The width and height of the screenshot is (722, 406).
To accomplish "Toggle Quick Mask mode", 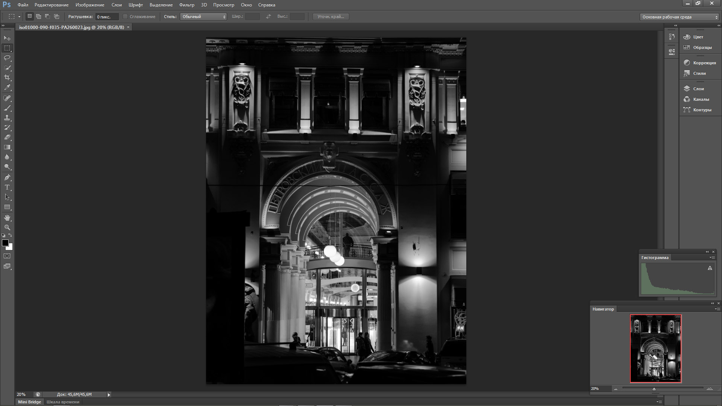I will 7,256.
